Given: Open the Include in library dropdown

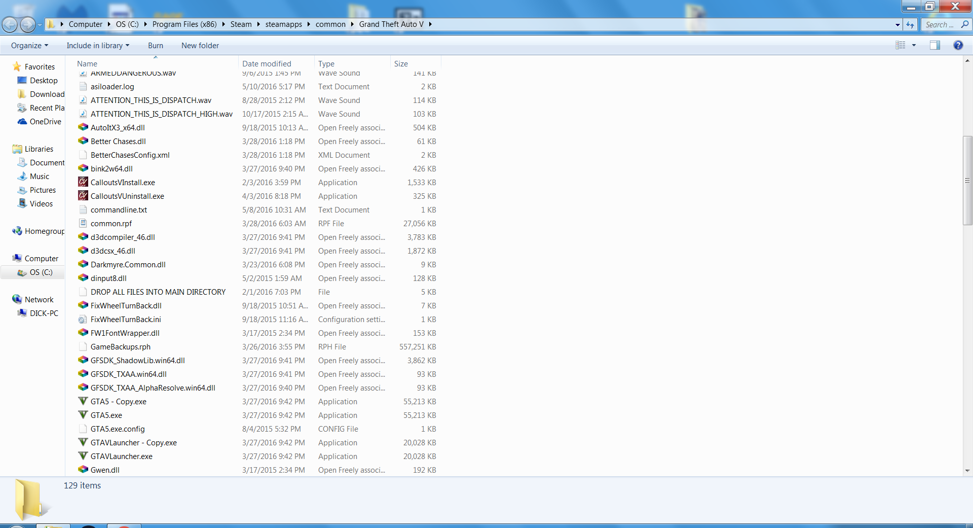Looking at the screenshot, I should click(x=98, y=46).
